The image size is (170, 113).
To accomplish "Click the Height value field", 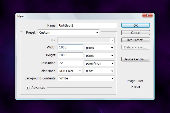I will (x=71, y=55).
